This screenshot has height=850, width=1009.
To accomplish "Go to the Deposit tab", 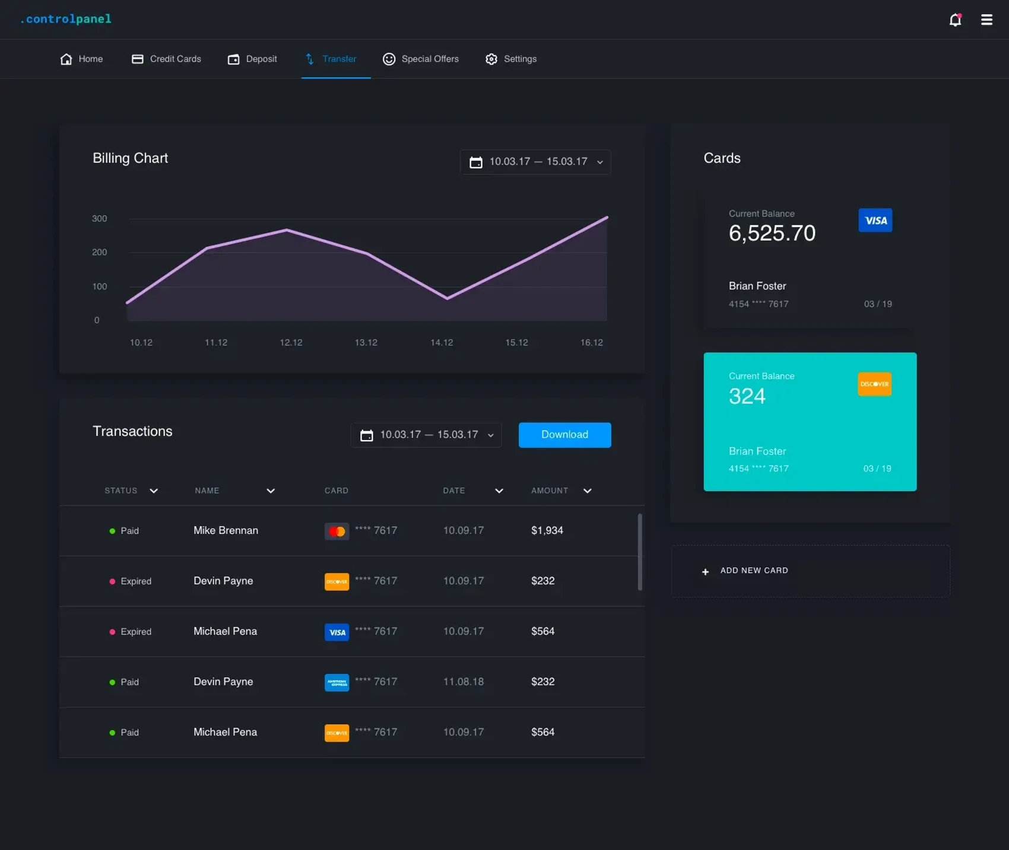I will point(252,59).
